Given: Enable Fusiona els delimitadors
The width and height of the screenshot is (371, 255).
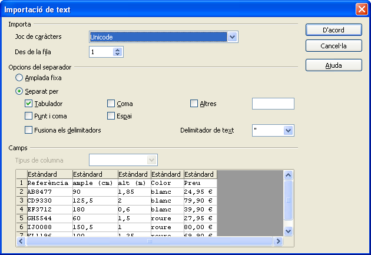Looking at the screenshot, I should pyautogui.click(x=29, y=130).
